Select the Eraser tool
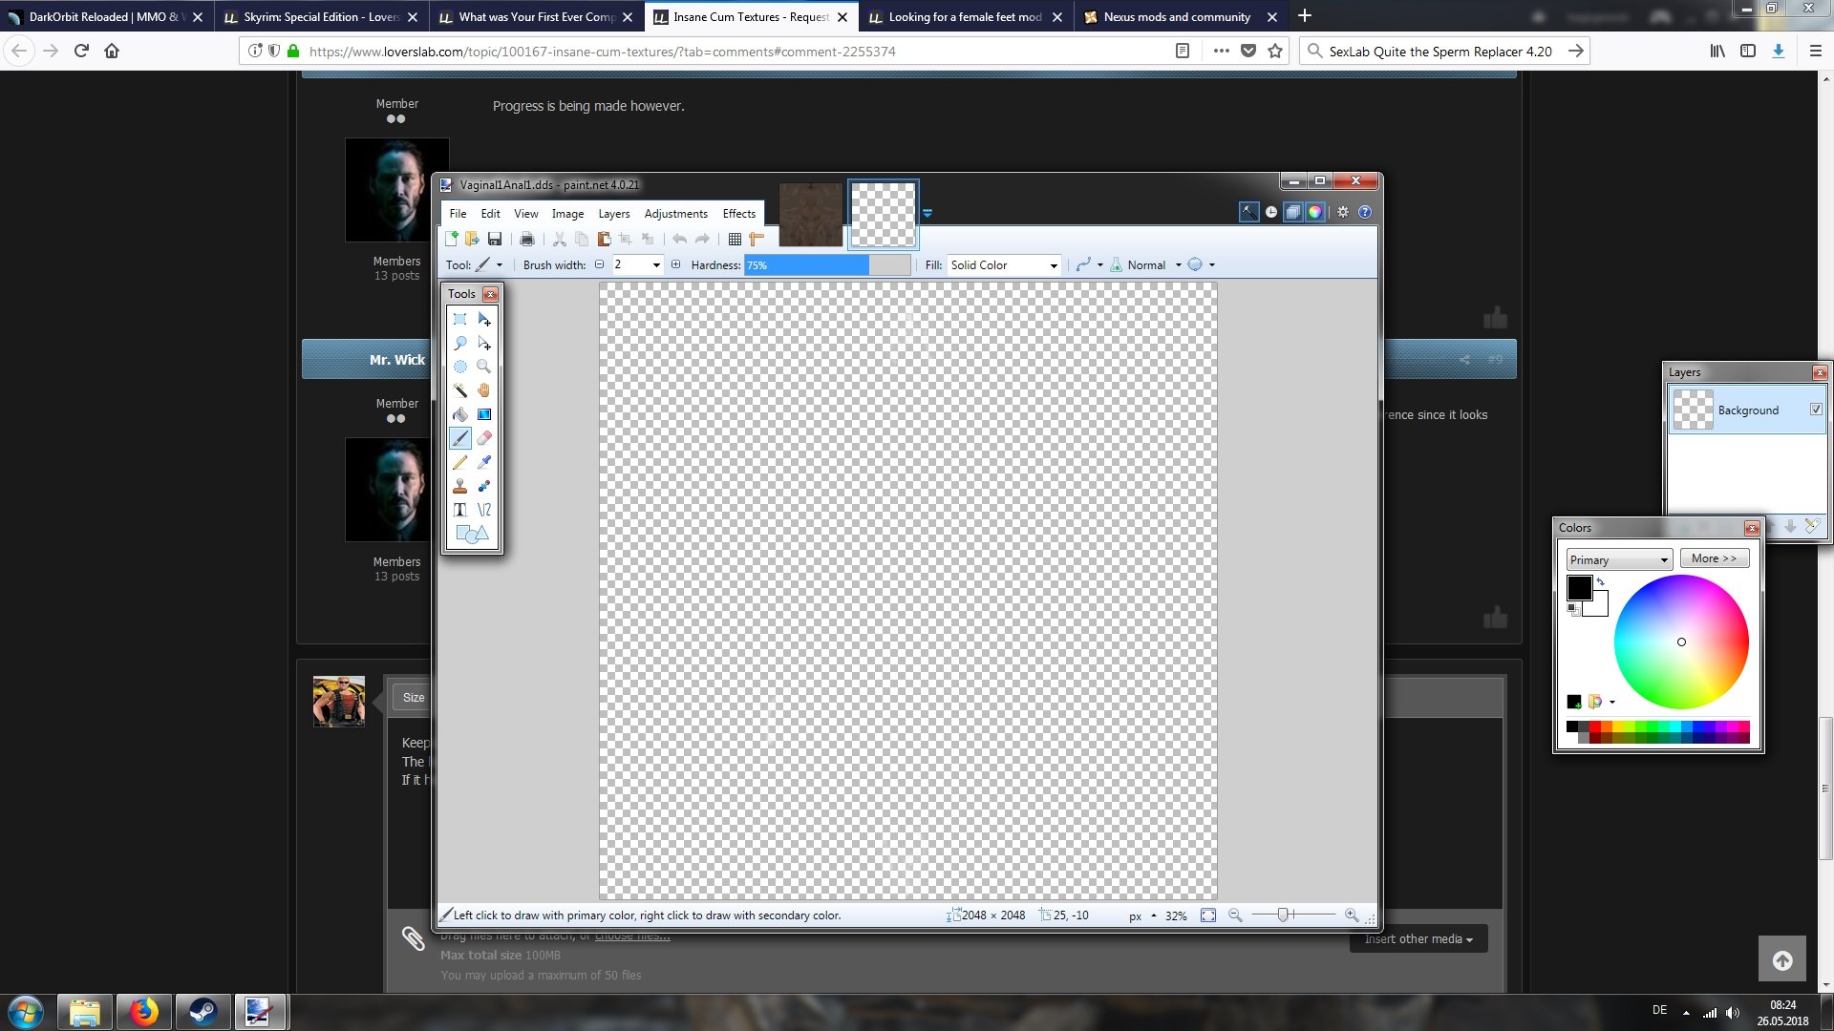Screen dimensions: 1834x1031 pos(484,438)
